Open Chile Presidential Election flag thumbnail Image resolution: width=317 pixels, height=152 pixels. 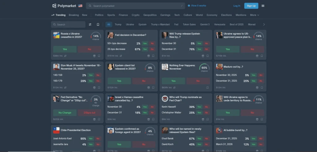pyautogui.click(x=56, y=130)
